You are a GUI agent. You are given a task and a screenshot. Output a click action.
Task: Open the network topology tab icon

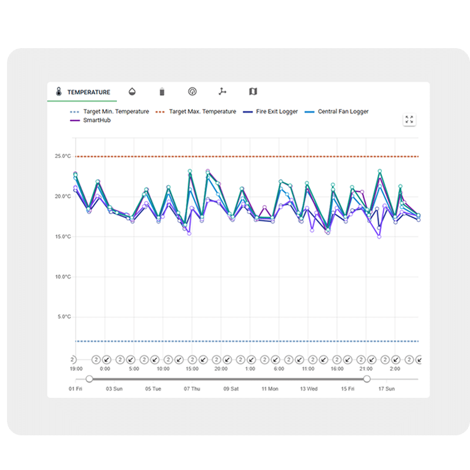pyautogui.click(x=223, y=92)
